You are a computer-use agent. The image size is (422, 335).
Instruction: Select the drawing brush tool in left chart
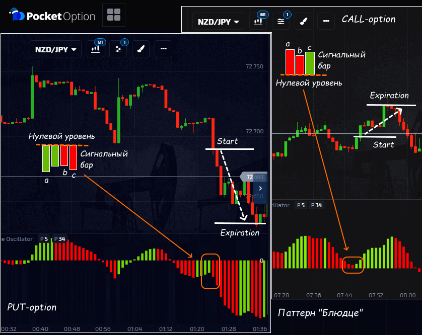(141, 49)
